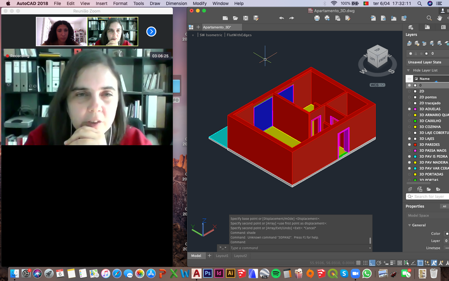Click the plus viewport control
Viewport: 449px width, 281px height.
point(193,35)
